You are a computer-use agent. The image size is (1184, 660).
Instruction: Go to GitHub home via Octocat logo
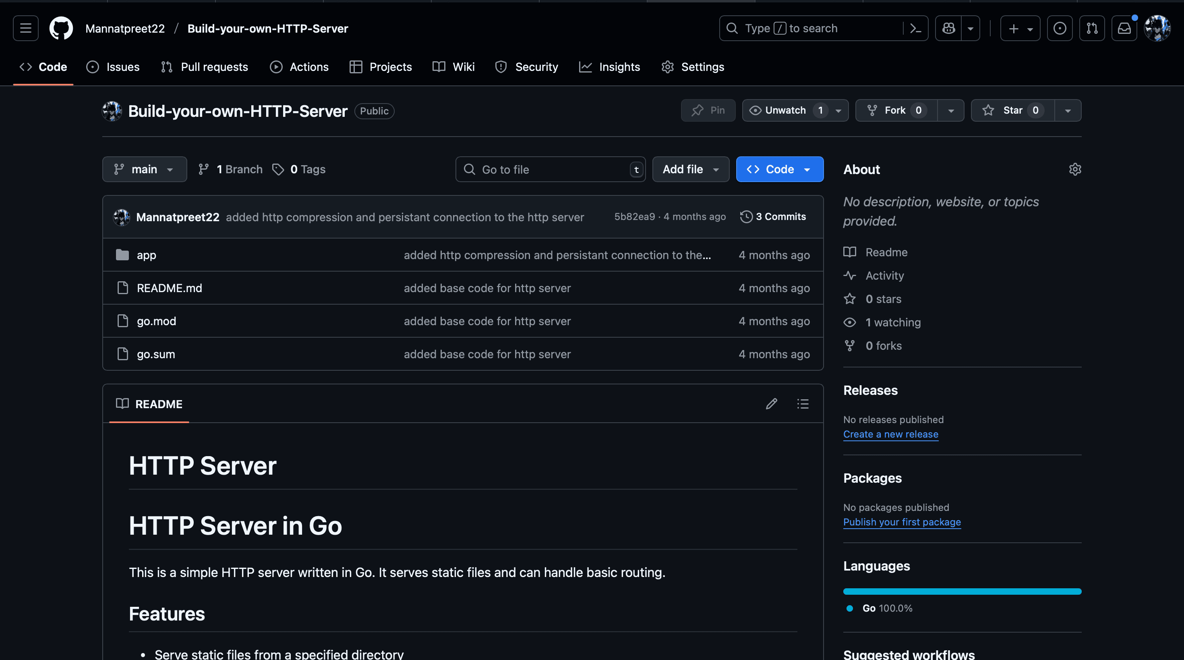61,28
